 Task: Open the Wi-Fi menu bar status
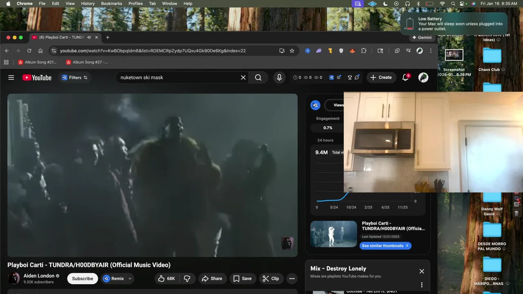[x=442, y=4]
